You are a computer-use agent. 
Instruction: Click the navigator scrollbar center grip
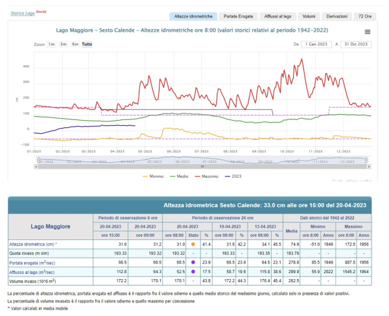(204, 167)
